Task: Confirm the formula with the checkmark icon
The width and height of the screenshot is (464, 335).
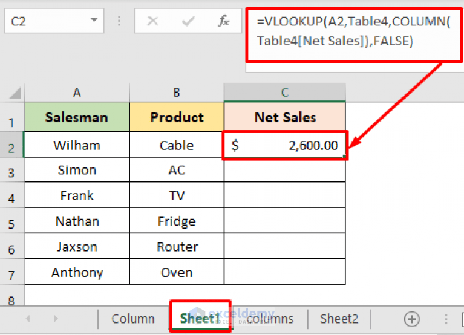Action: (188, 21)
